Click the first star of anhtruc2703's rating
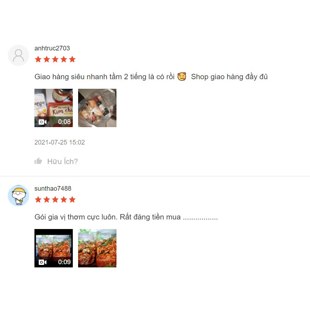Screen dimensions: 310x310 click(x=38, y=59)
